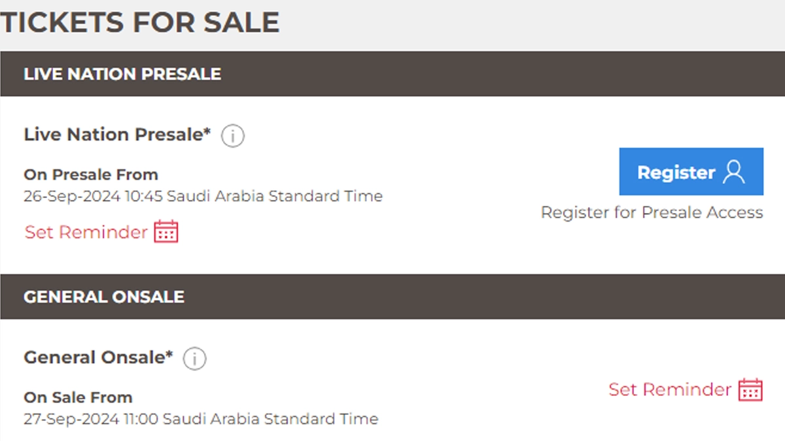Click the Live Nation Presale* title

click(x=113, y=135)
